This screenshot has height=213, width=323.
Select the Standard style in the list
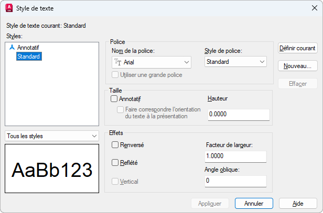tap(28, 56)
